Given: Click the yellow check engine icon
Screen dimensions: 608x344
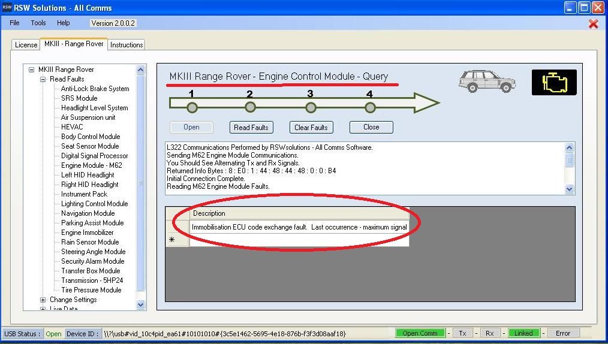Looking at the screenshot, I should click(554, 83).
